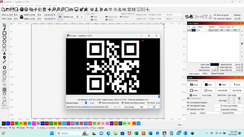This screenshot has height=137, width=244.
Task: Select the Rectangle tool
Action: tap(4, 33)
